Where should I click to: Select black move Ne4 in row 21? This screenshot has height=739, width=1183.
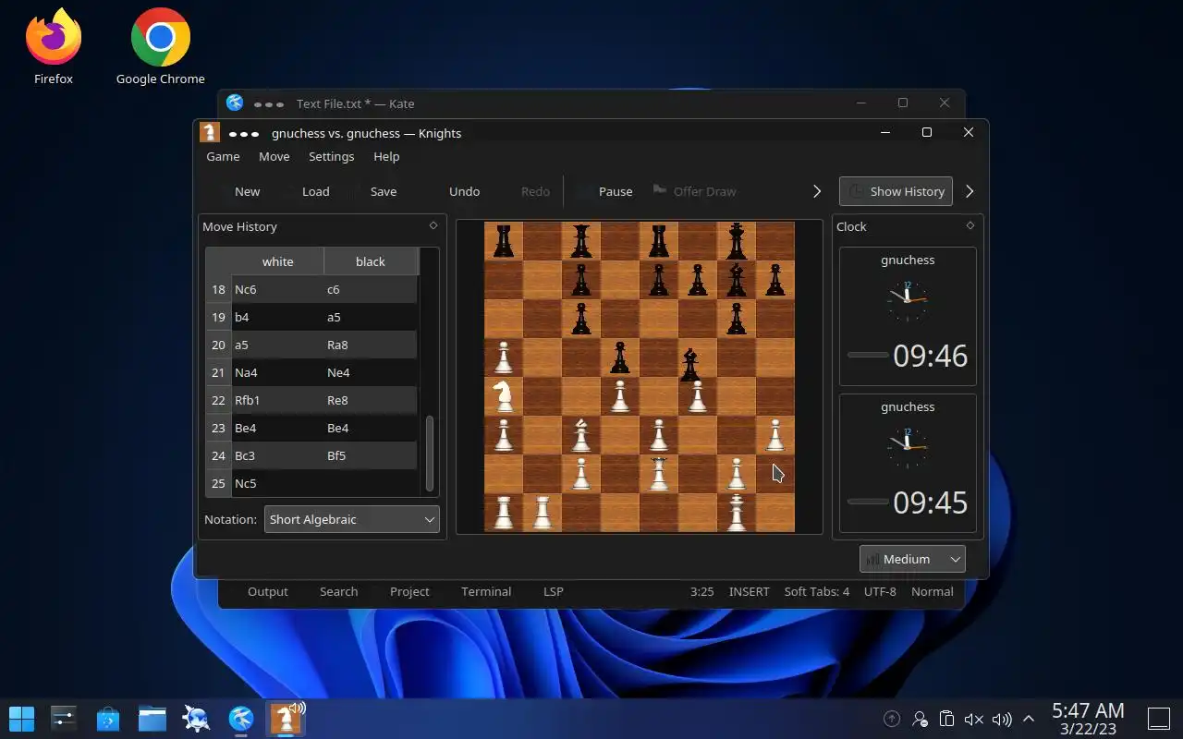[371, 372]
